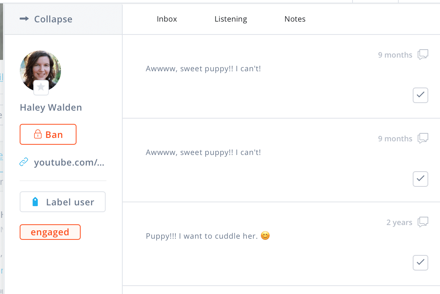
Task: Click the star badge on profile photo
Action: tap(41, 88)
